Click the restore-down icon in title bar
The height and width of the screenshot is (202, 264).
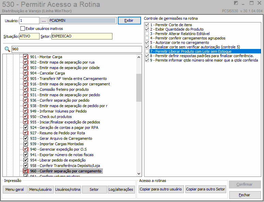[x=236, y=3]
